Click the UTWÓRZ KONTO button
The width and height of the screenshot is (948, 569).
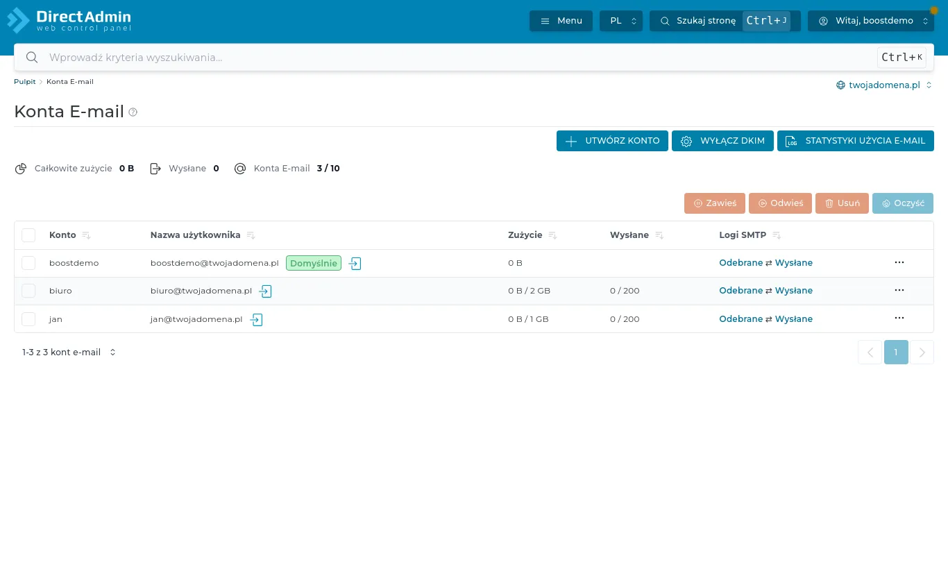pyautogui.click(x=612, y=141)
